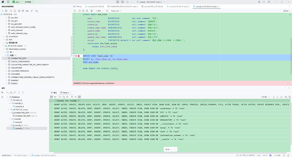Image resolution: width=292 pixels, height=157 pixels.
Task: Select the Result 1 tab
Action: tap(65, 93)
